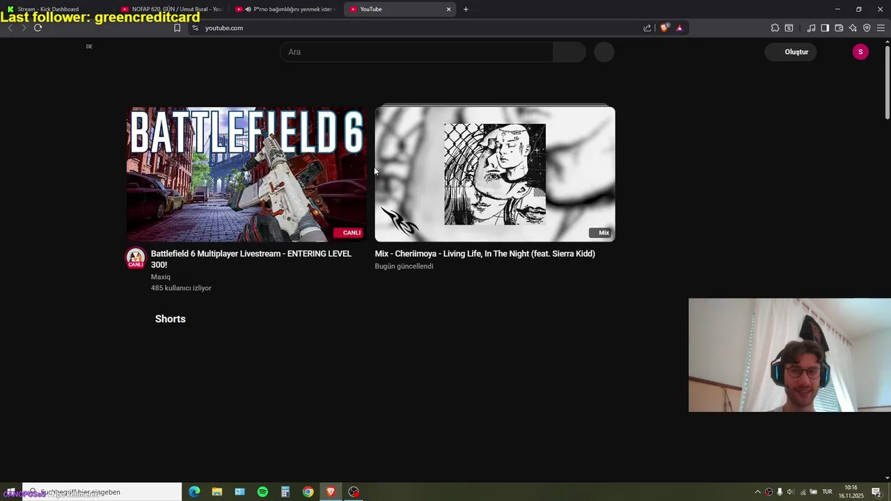Click the microphone icon in system tray
The height and width of the screenshot is (501, 891).
pos(780,492)
